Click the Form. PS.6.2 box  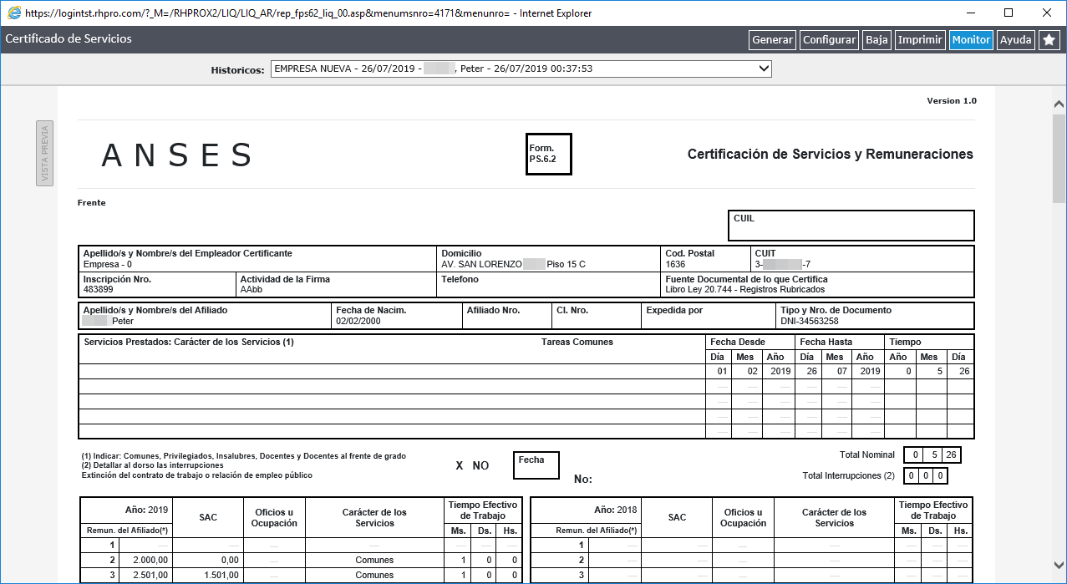[549, 154]
